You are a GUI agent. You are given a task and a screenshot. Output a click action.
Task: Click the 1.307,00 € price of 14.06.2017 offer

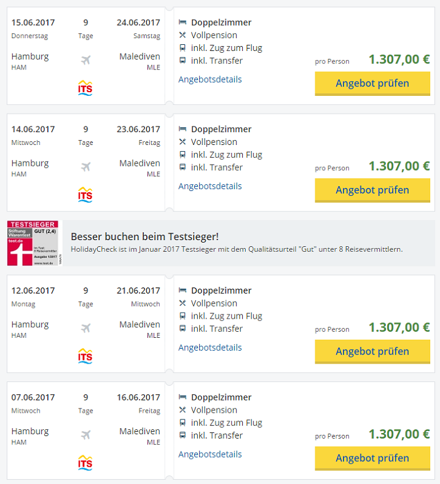pyautogui.click(x=399, y=166)
